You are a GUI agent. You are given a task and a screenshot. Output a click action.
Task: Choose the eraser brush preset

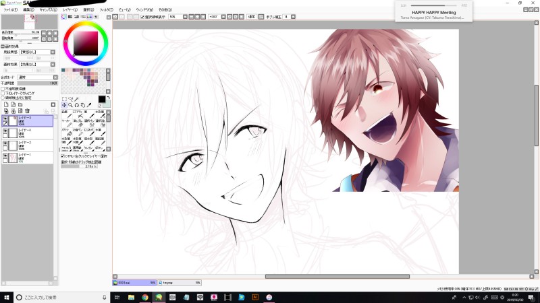[79, 124]
